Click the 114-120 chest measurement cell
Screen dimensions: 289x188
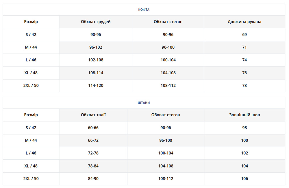[x=96, y=85]
